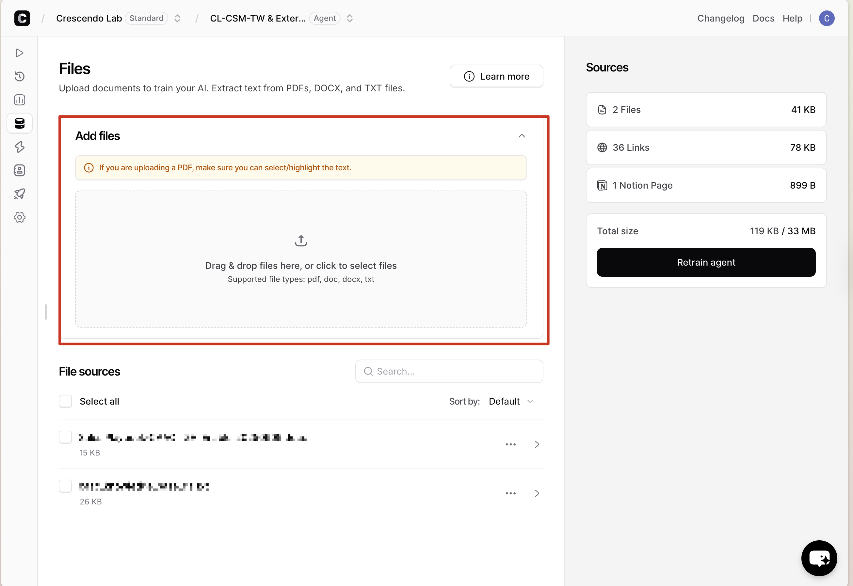
Task: Click the Standard plan badge
Action: coord(146,18)
